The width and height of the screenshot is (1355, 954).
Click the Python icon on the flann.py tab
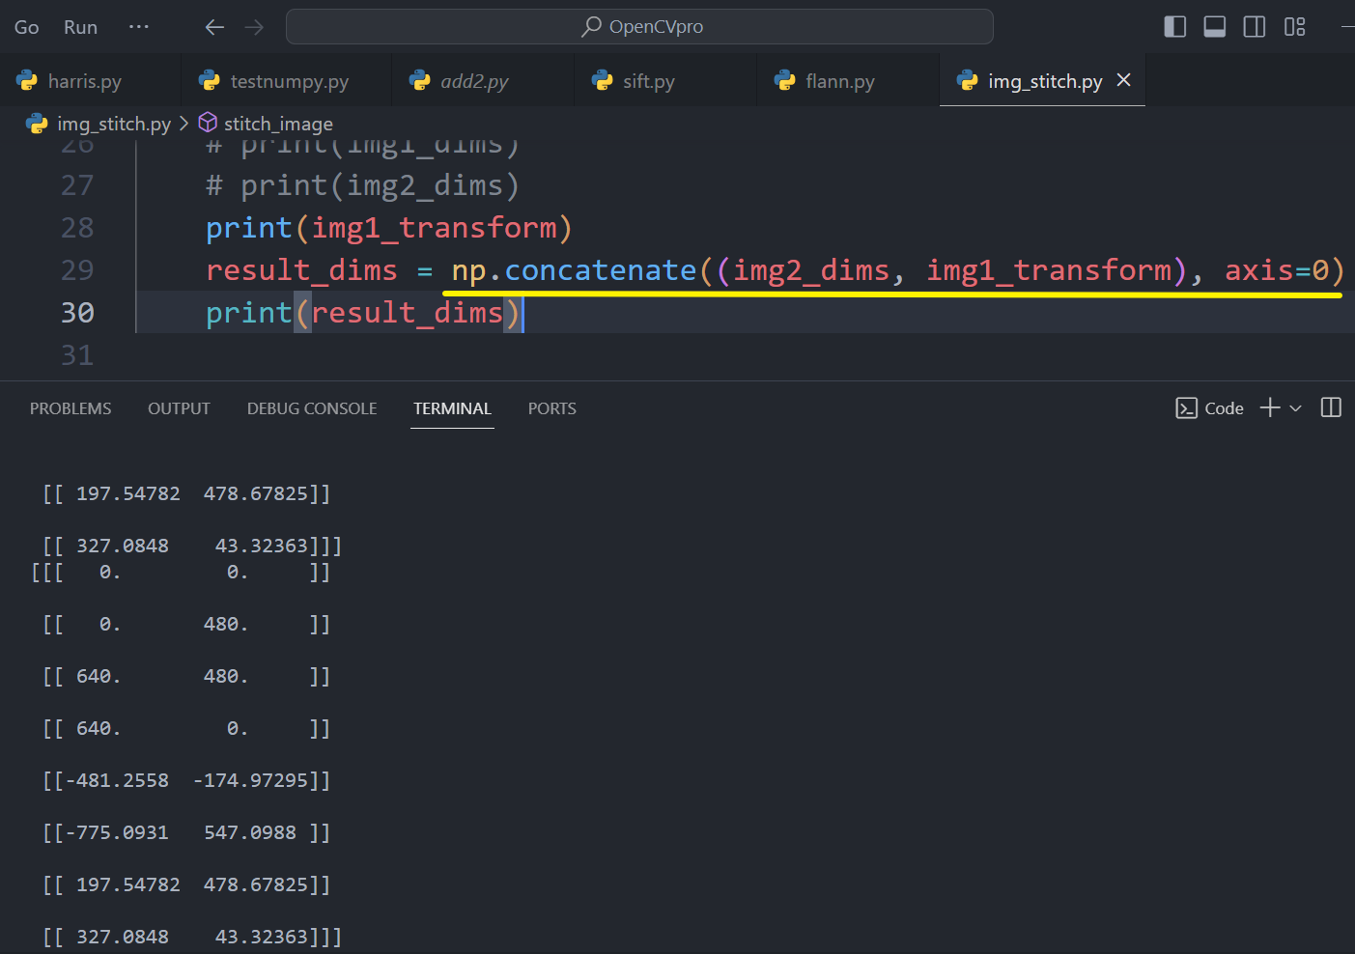(x=785, y=81)
